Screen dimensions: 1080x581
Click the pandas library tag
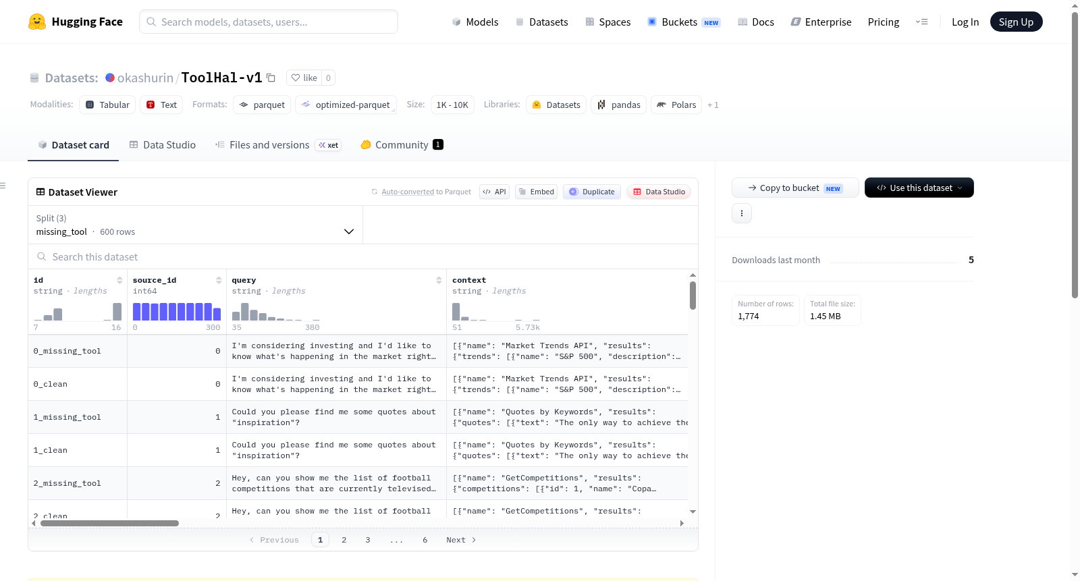click(619, 105)
